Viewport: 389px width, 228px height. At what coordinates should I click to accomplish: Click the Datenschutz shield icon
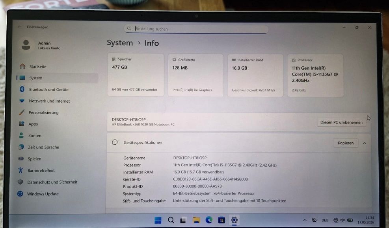pyautogui.click(x=20, y=182)
